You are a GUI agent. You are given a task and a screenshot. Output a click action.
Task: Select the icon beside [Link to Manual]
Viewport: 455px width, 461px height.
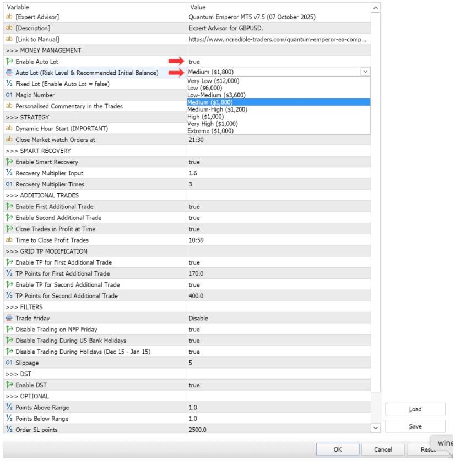[x=9, y=39]
